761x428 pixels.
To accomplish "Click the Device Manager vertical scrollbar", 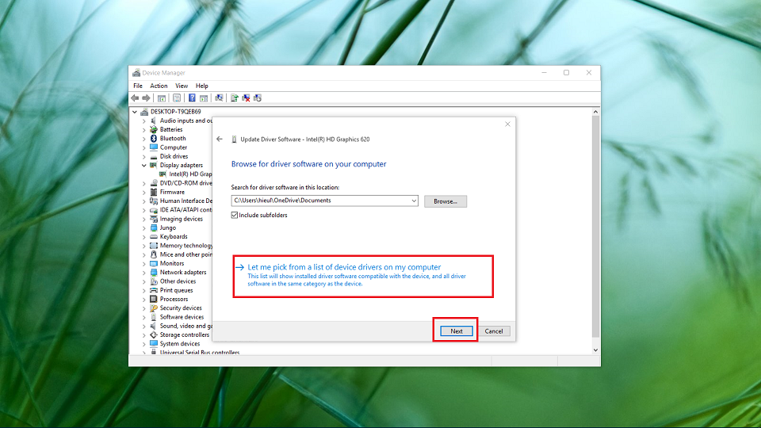I will point(595,230).
